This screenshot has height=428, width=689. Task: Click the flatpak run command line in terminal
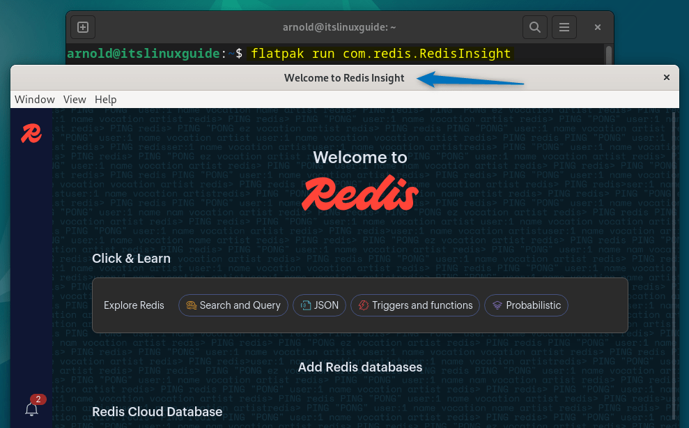point(380,54)
